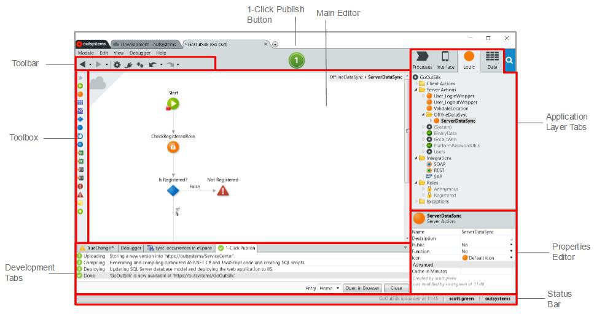Click the Description property ellipsis button

pos(512,239)
